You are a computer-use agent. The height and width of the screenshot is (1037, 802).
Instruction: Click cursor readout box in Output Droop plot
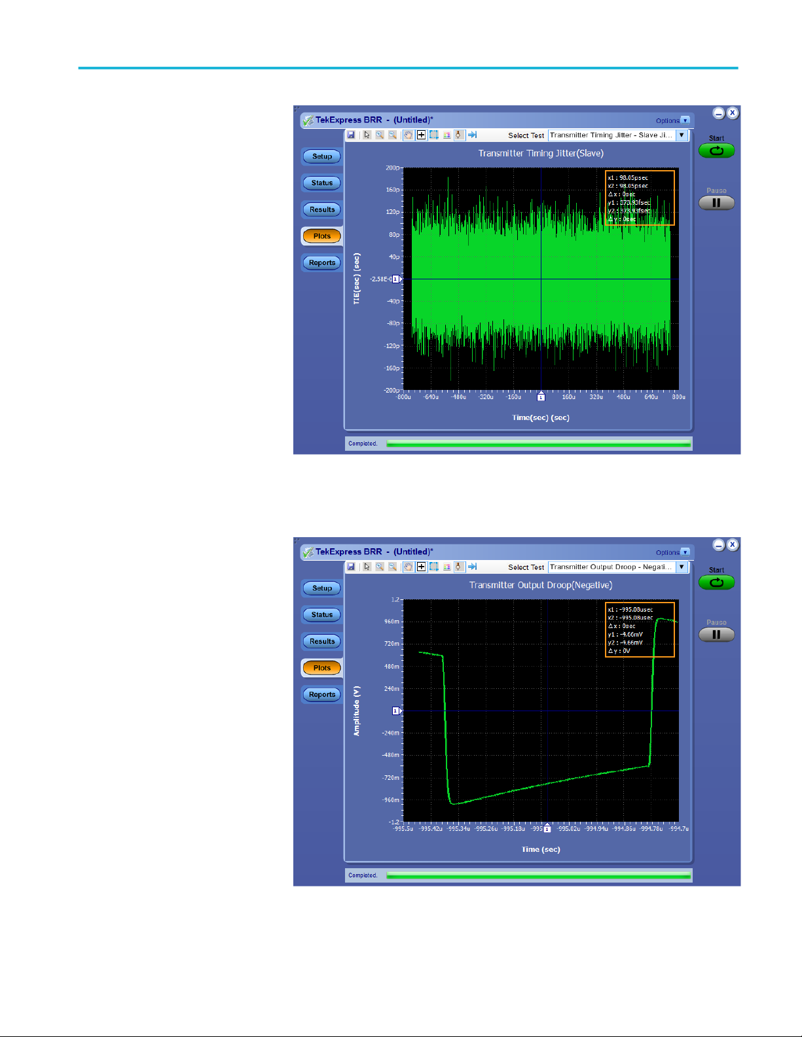pyautogui.click(x=640, y=630)
